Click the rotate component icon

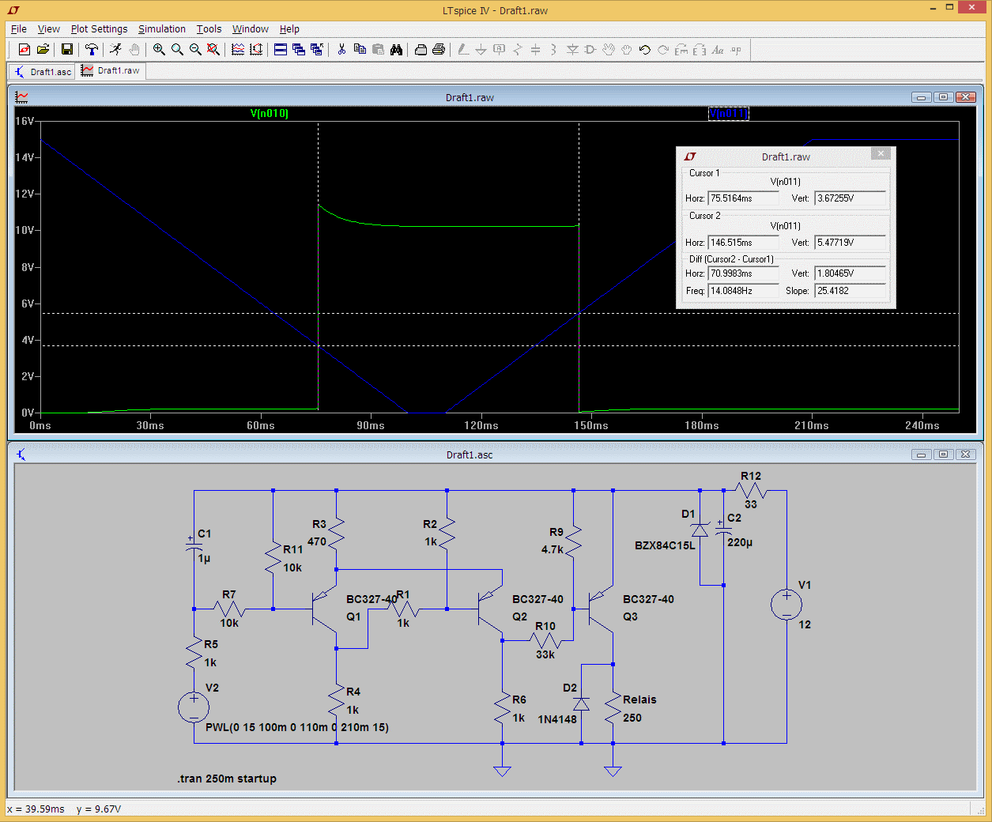point(681,49)
